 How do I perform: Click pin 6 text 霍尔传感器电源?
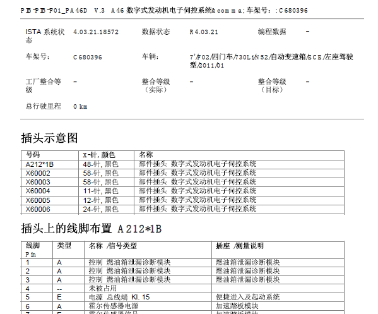click(114, 306)
